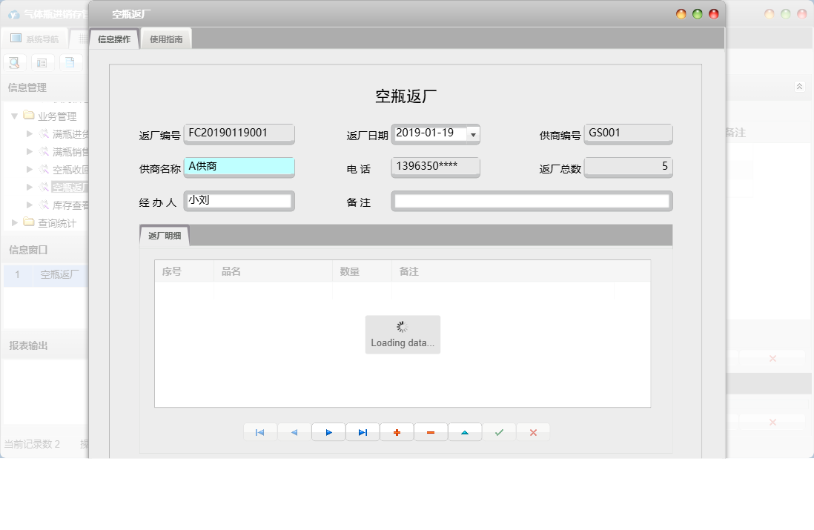Image resolution: width=814 pixels, height=530 pixels.
Task: Click the edit record triangle icon
Action: coord(465,431)
